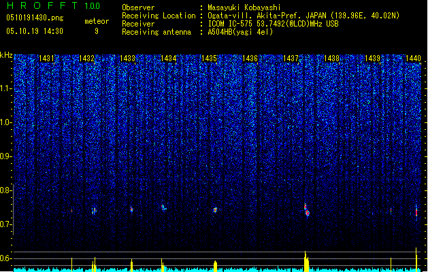Screen dimensions: 428x272
Task: Click the 0.9 kHz frequency label
Action: (x=5, y=156)
